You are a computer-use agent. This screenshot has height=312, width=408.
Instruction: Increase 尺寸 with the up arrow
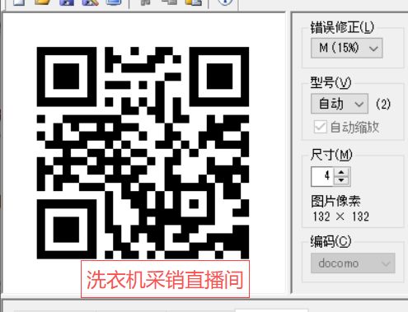pos(341,172)
